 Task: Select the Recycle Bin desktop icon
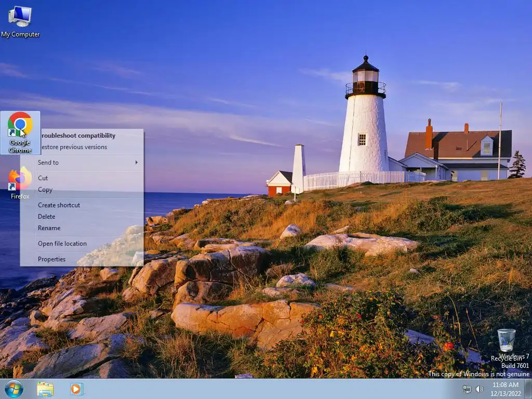coord(507,345)
